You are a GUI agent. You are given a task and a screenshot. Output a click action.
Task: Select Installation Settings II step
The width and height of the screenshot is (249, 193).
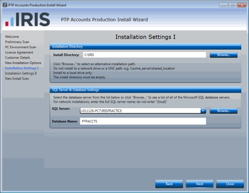[x=21, y=73]
